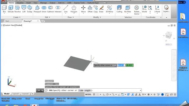The height and width of the screenshot is (106, 189).
Task: Choose the Polygon tool
Action: tap(74, 9)
